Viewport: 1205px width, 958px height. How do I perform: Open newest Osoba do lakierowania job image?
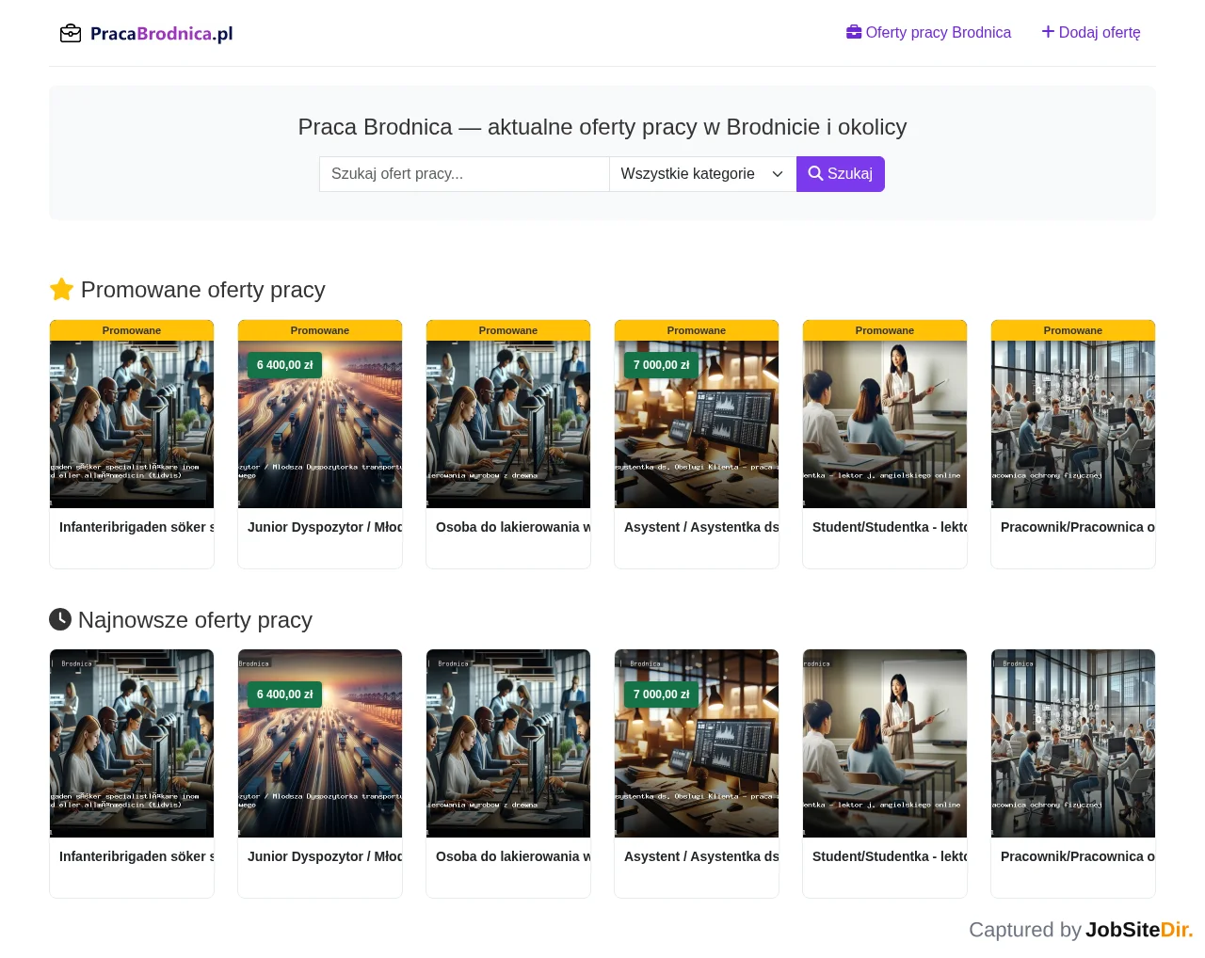click(508, 743)
